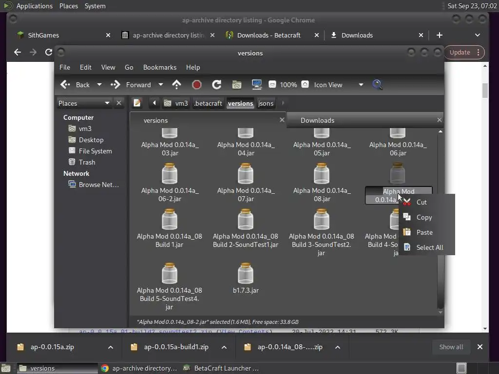
Task: Choose Copy from the context menu
Action: 426,217
